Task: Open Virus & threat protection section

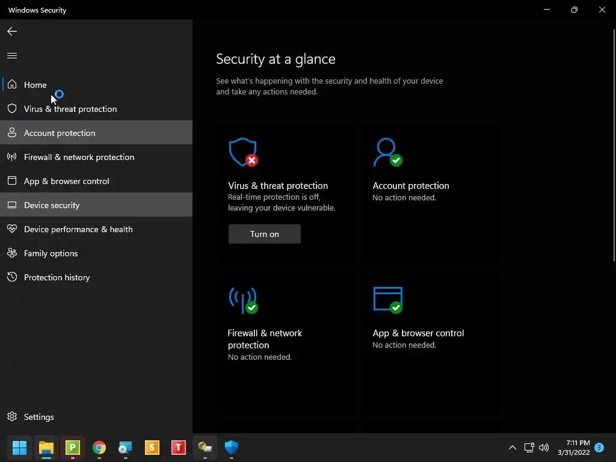Action: (96, 109)
